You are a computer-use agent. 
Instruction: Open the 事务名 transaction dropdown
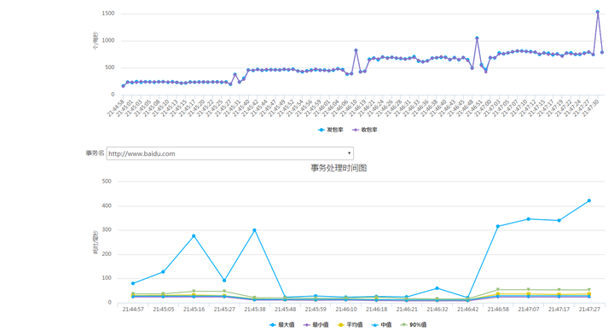pyautogui.click(x=230, y=154)
